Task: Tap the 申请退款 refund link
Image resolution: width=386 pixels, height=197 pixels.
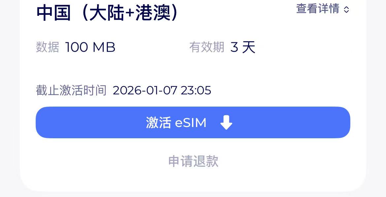Action: [193, 161]
